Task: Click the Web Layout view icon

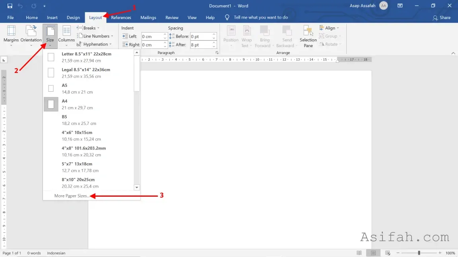Action: (x=388, y=253)
